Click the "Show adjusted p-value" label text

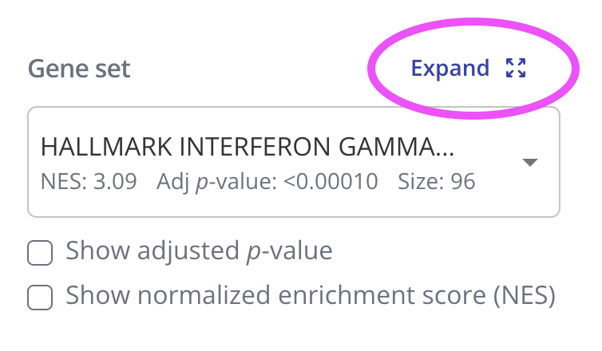pyautogui.click(x=199, y=252)
